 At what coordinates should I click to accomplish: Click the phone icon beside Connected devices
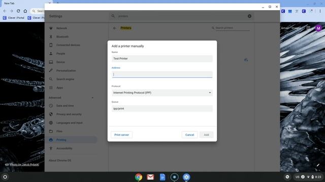tap(51, 45)
